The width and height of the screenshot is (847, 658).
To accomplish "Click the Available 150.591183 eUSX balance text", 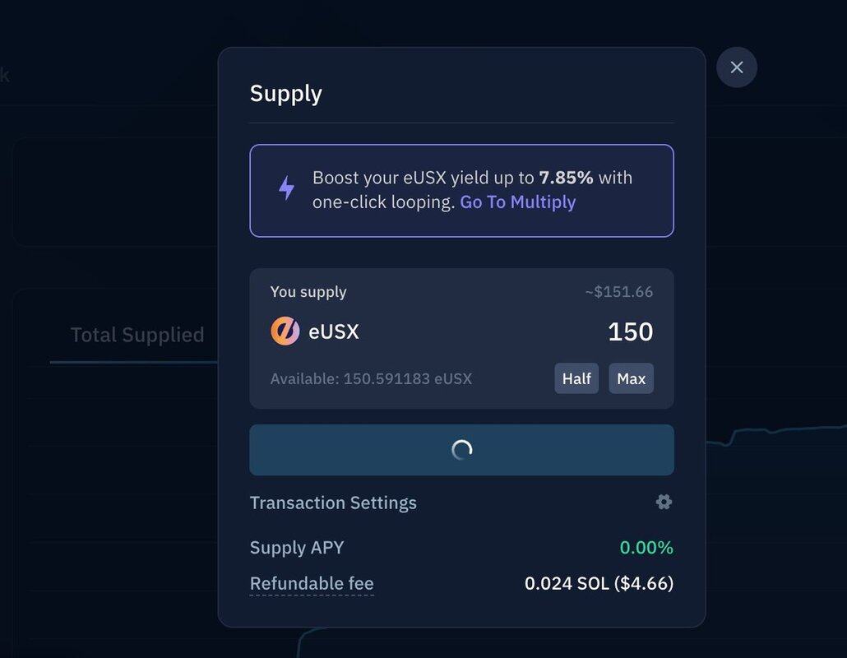I will coord(371,379).
